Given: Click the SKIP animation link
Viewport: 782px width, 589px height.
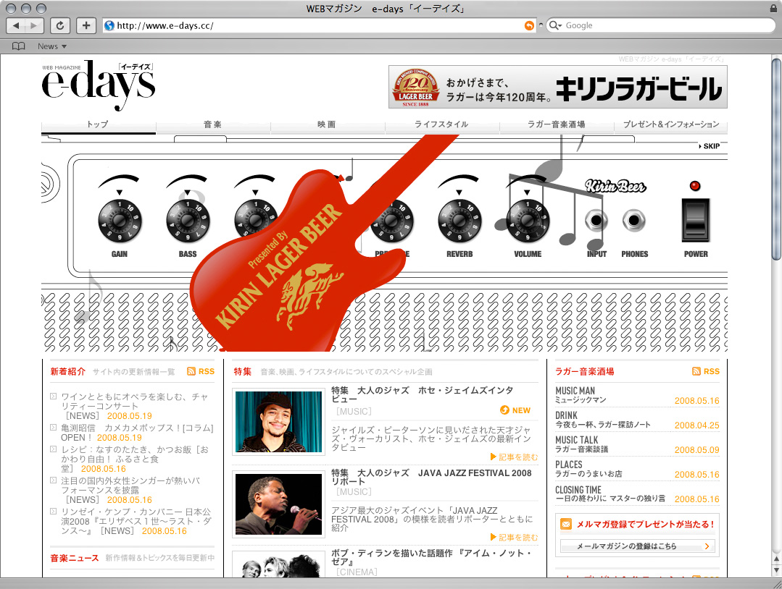Looking at the screenshot, I should click(x=710, y=146).
